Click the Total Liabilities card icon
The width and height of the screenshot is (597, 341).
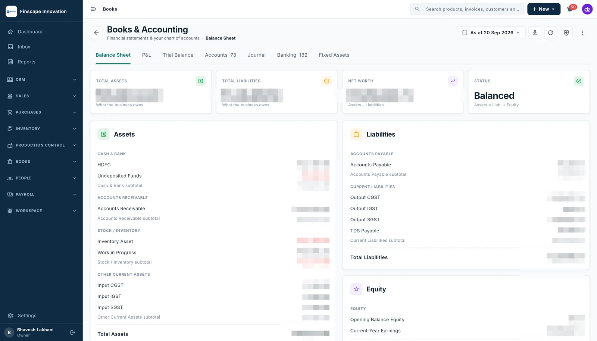(326, 81)
